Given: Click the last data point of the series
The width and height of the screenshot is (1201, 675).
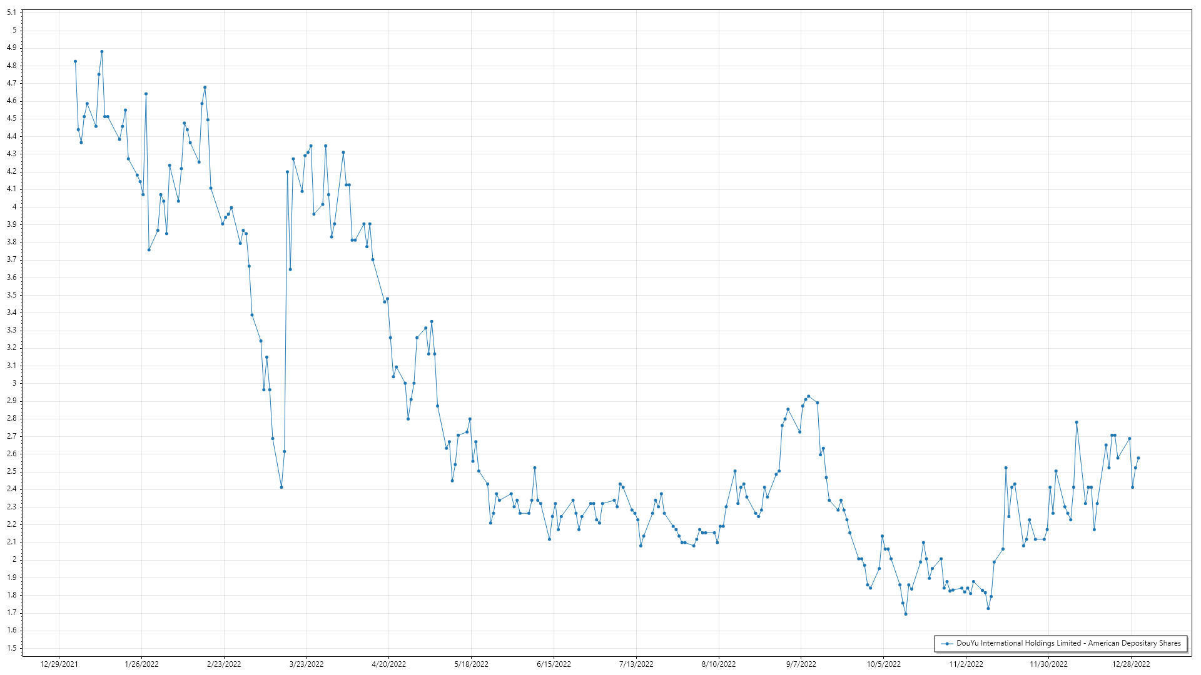Looking at the screenshot, I should [1138, 458].
